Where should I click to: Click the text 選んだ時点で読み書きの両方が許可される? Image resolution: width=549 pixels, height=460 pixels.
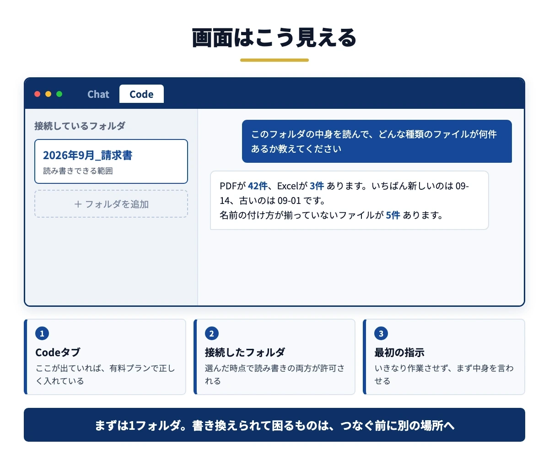coord(275,374)
